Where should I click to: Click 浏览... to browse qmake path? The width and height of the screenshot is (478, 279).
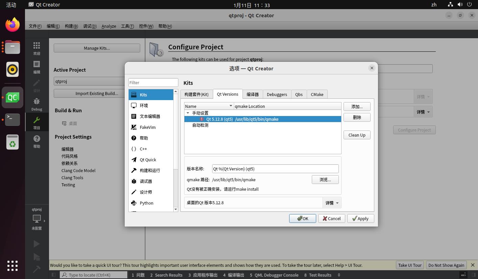click(325, 180)
